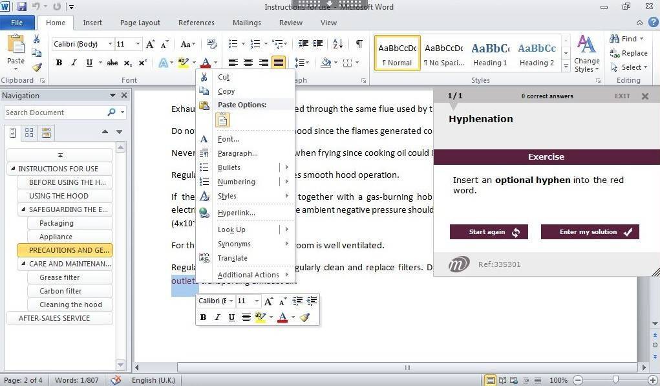Click the Paste Options clipboard icon in context menu
Viewport: 660px width, 386px height.
point(222,120)
